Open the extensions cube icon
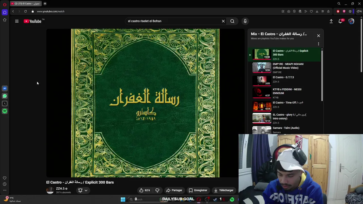 [350, 11]
